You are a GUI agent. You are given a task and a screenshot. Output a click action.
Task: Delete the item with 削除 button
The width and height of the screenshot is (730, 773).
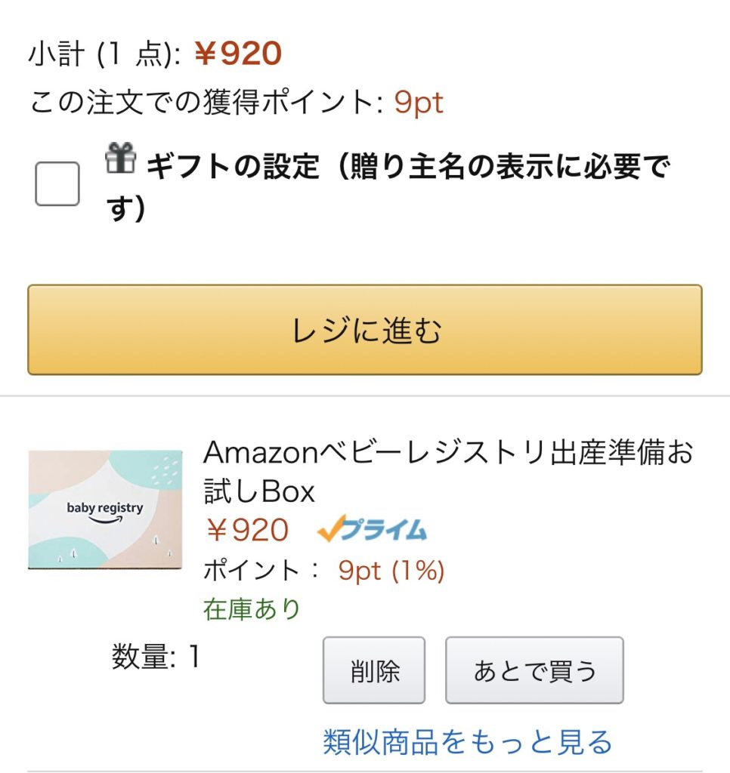[374, 670]
